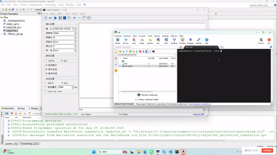
Task: Open the send input history dropdown
Action: coord(204,110)
